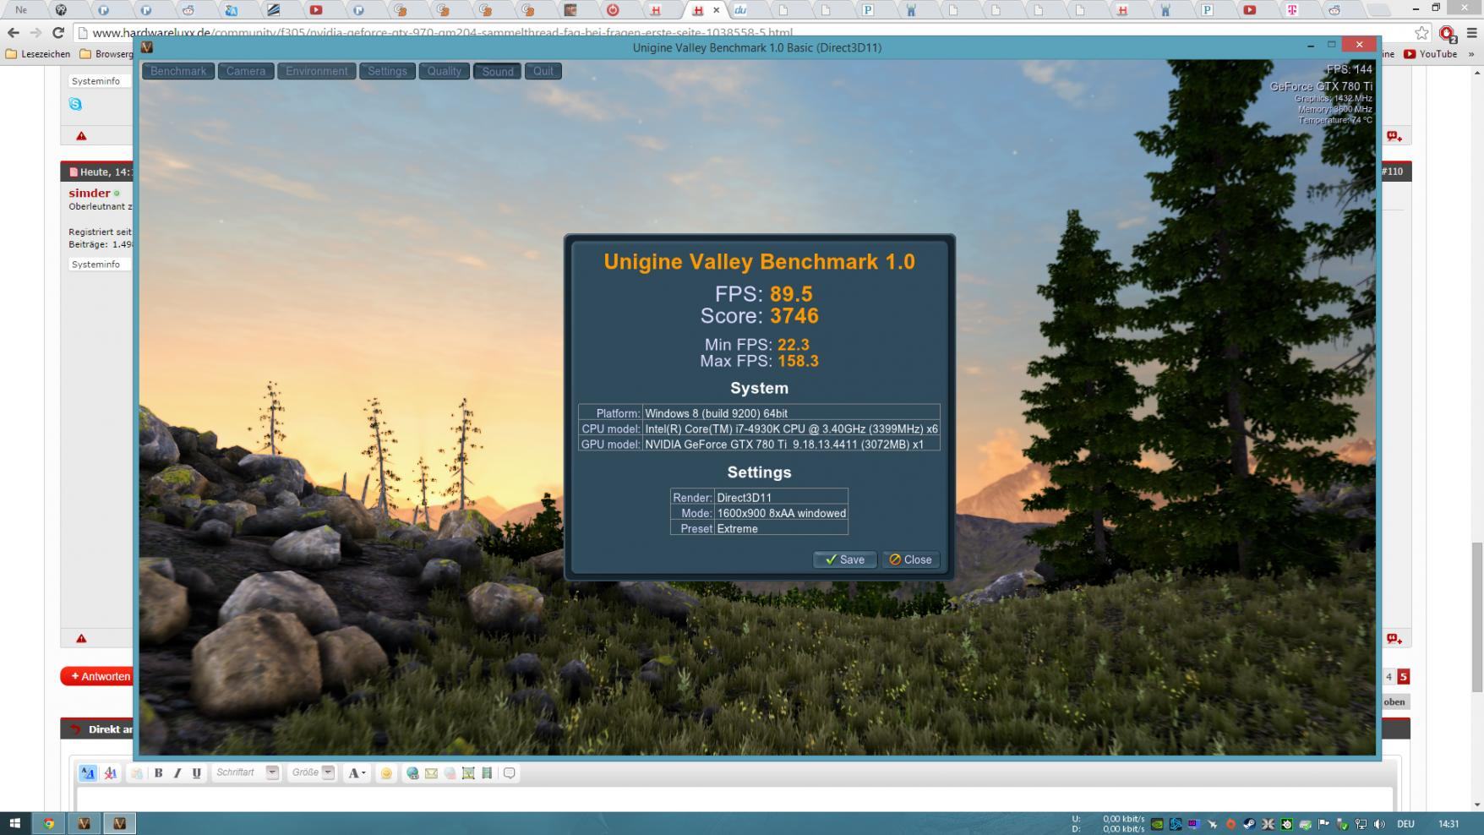
Task: Open the Quality menu in Valley
Action: point(444,71)
